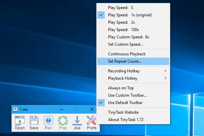Select Play Speed: 1x (original)

133,15
